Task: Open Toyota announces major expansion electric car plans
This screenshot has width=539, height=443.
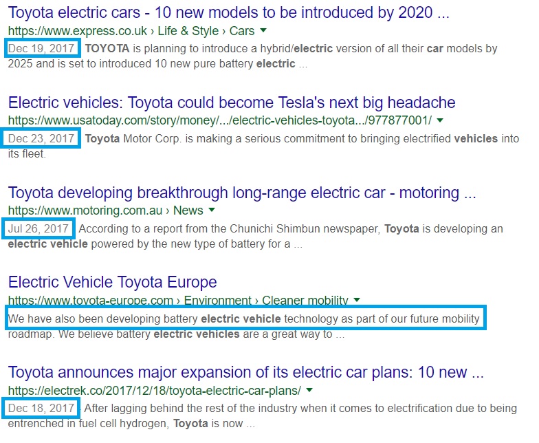Action: coord(246,373)
